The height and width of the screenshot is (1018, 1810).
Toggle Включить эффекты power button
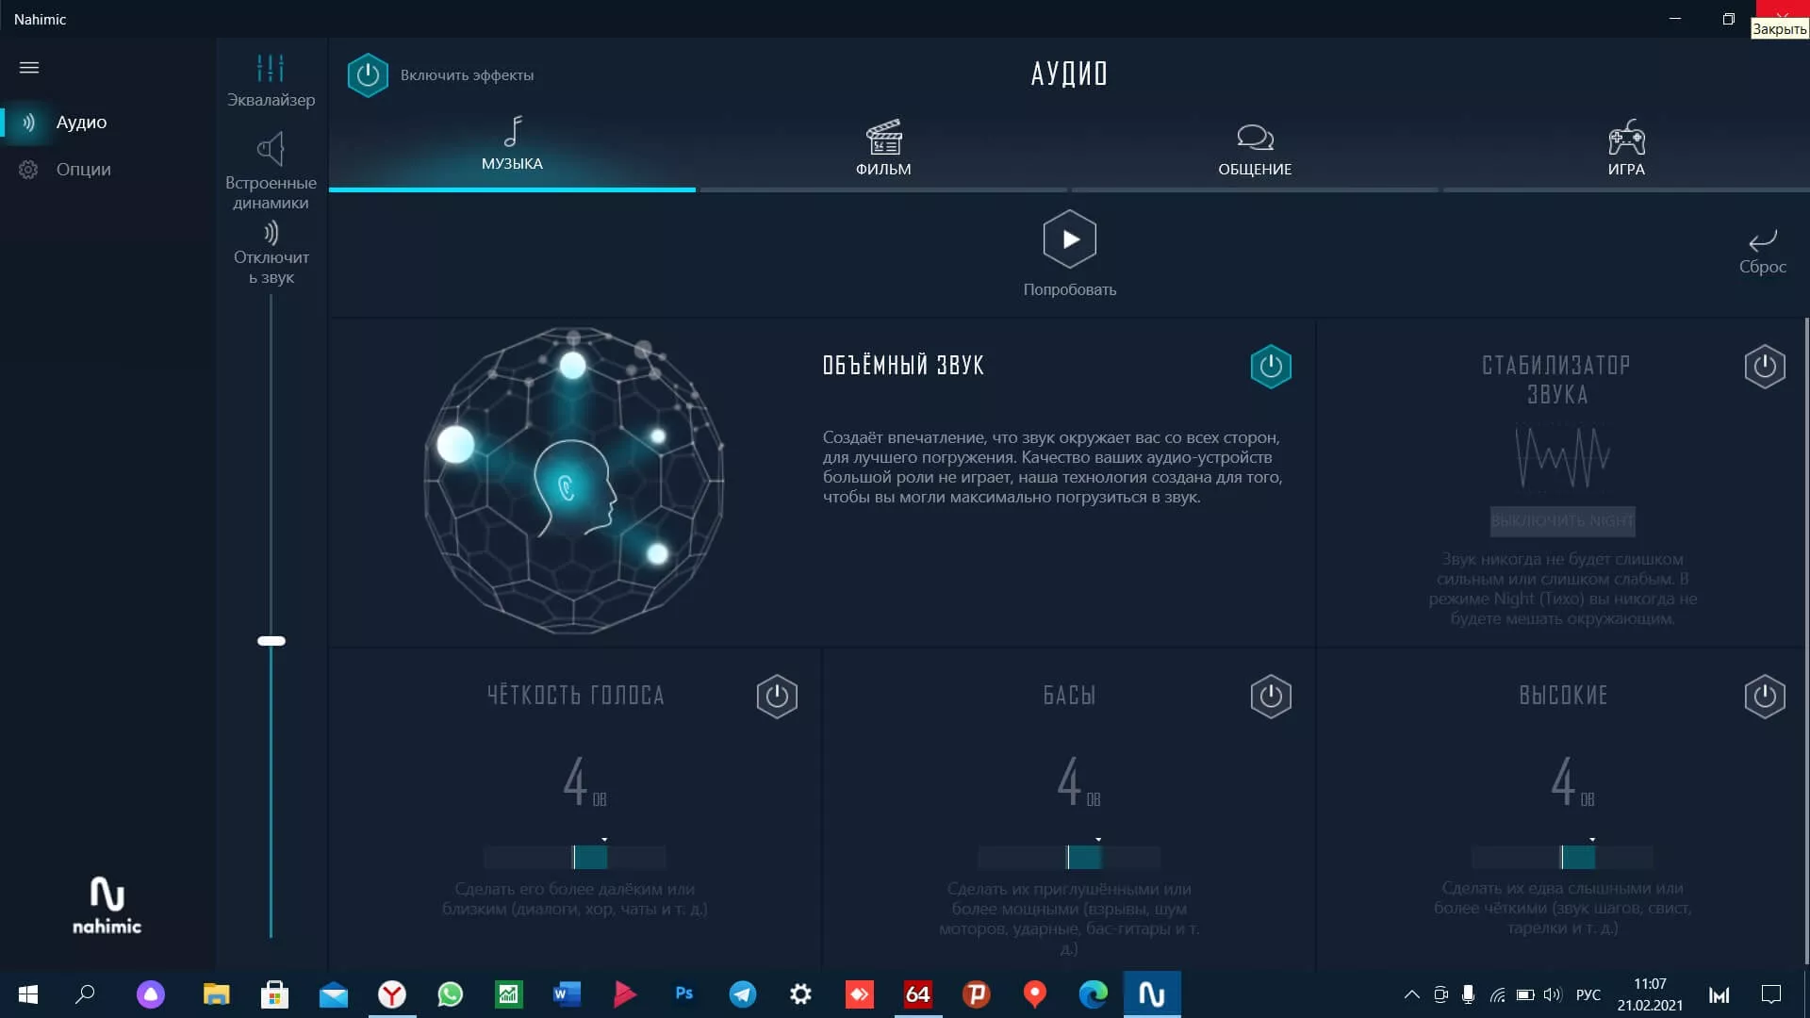368,75
